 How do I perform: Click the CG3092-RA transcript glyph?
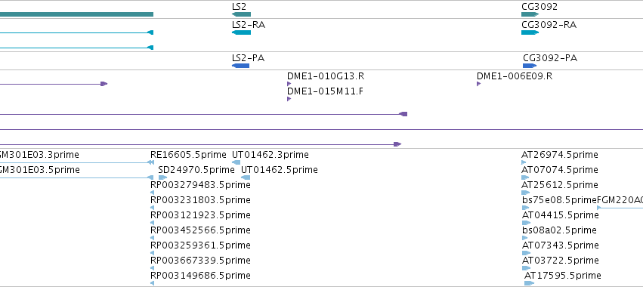pos(530,32)
